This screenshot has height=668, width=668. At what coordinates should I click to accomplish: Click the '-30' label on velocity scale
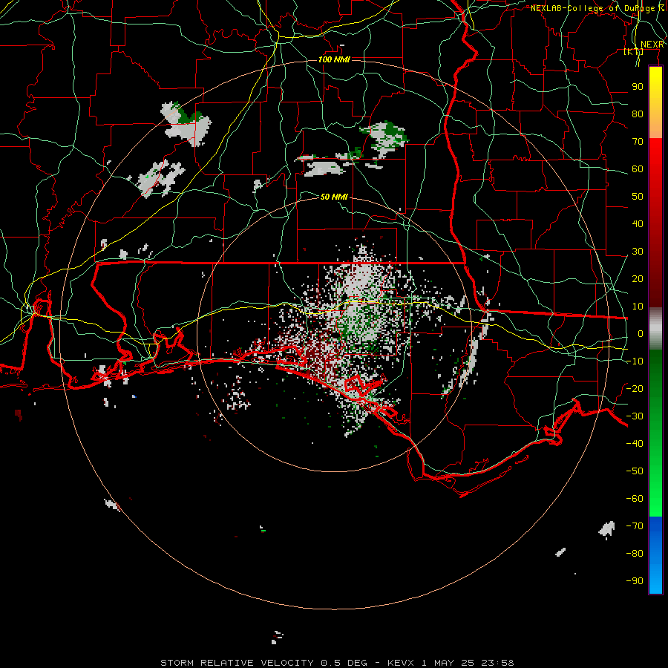[635, 416]
